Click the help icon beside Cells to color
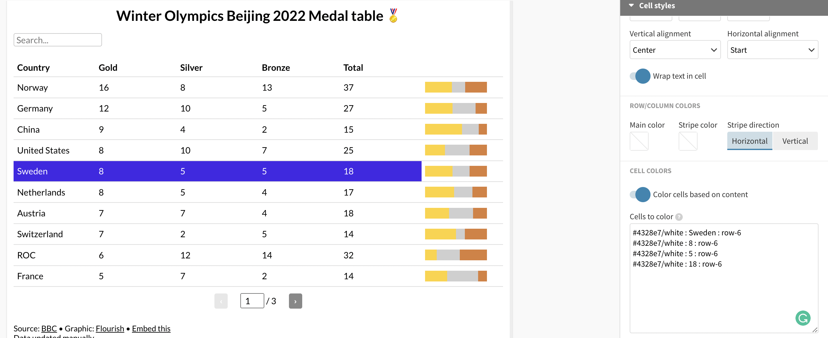 [679, 217]
